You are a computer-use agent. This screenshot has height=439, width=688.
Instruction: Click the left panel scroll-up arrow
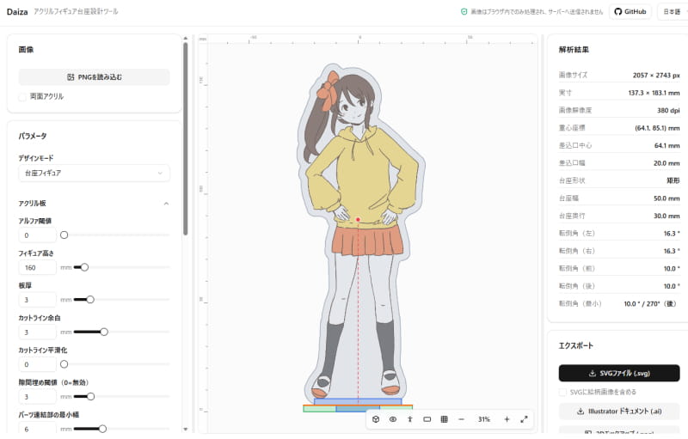click(185, 39)
